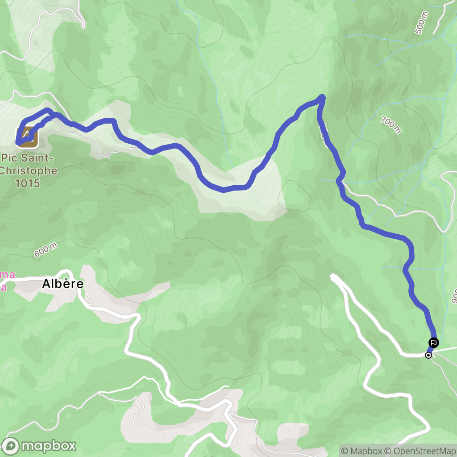This screenshot has height=457, width=457.
Task: Open the mapbox wordmark logo
Action: click(x=49, y=446)
